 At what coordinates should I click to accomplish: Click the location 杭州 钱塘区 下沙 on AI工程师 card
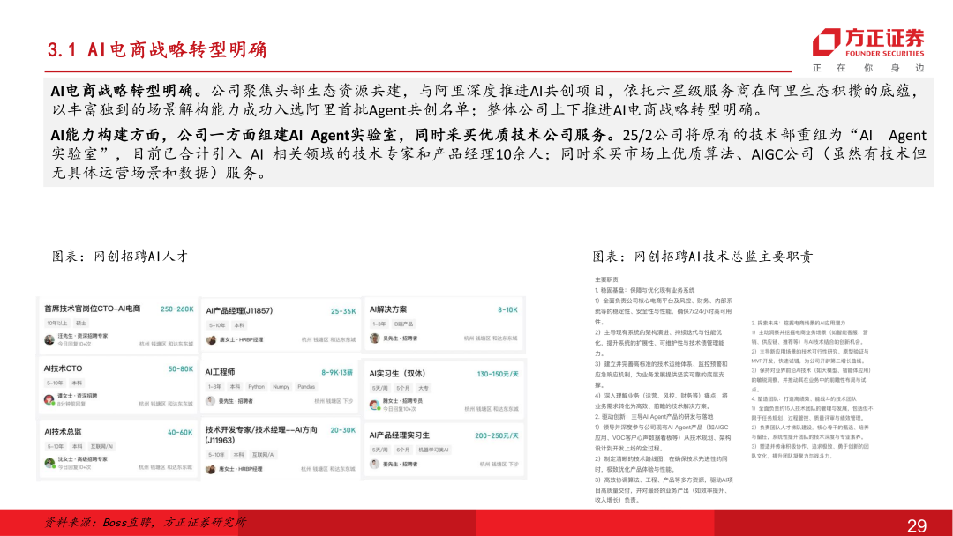(334, 401)
